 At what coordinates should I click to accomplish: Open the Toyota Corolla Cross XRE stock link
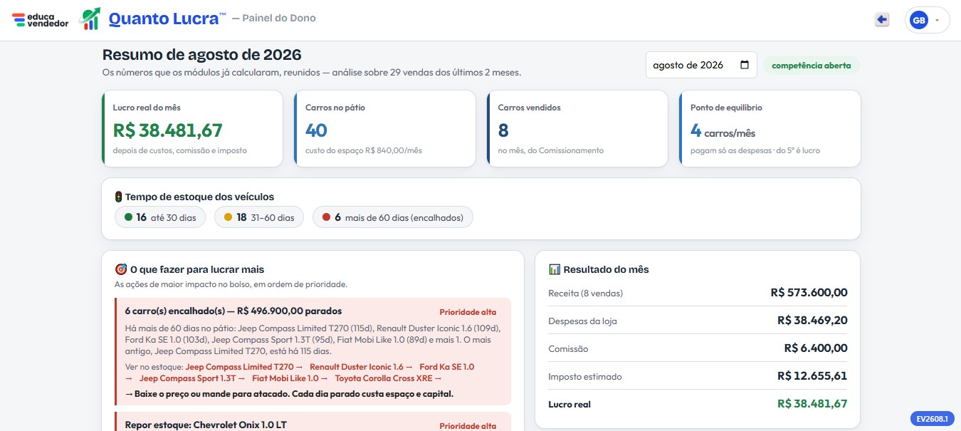click(x=388, y=378)
